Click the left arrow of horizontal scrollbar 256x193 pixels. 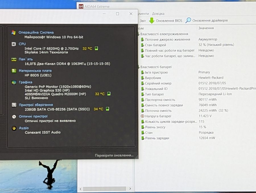tap(80, 189)
